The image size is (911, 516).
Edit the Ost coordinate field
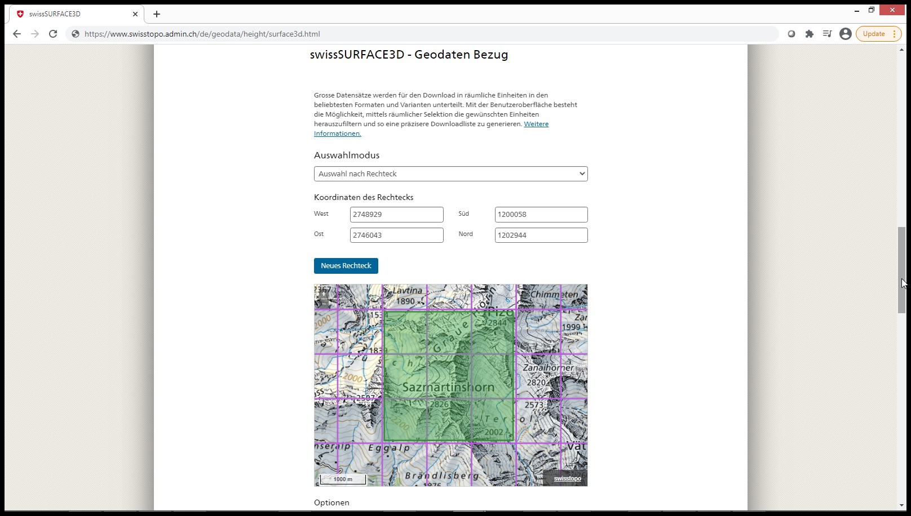[x=396, y=235]
